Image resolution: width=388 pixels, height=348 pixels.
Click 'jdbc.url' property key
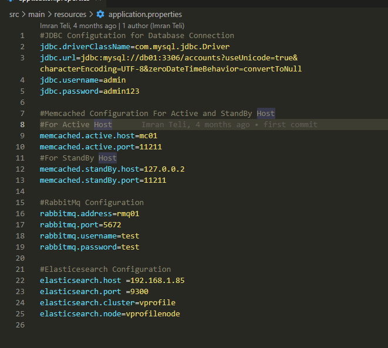click(x=58, y=58)
